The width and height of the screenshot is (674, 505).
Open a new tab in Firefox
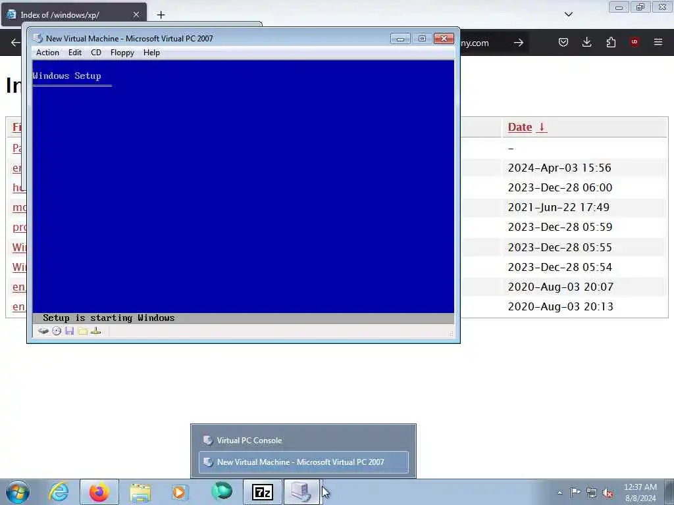point(161,15)
